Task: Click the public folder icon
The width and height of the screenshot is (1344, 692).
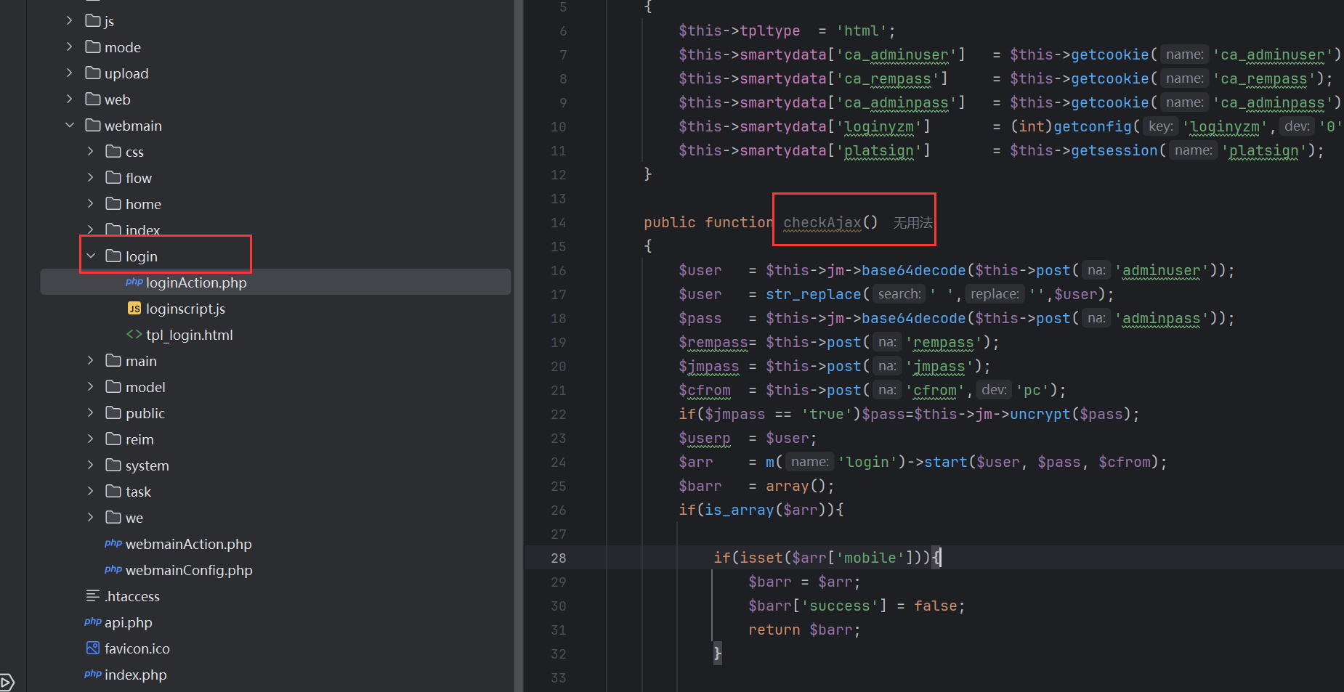Action: point(113,412)
